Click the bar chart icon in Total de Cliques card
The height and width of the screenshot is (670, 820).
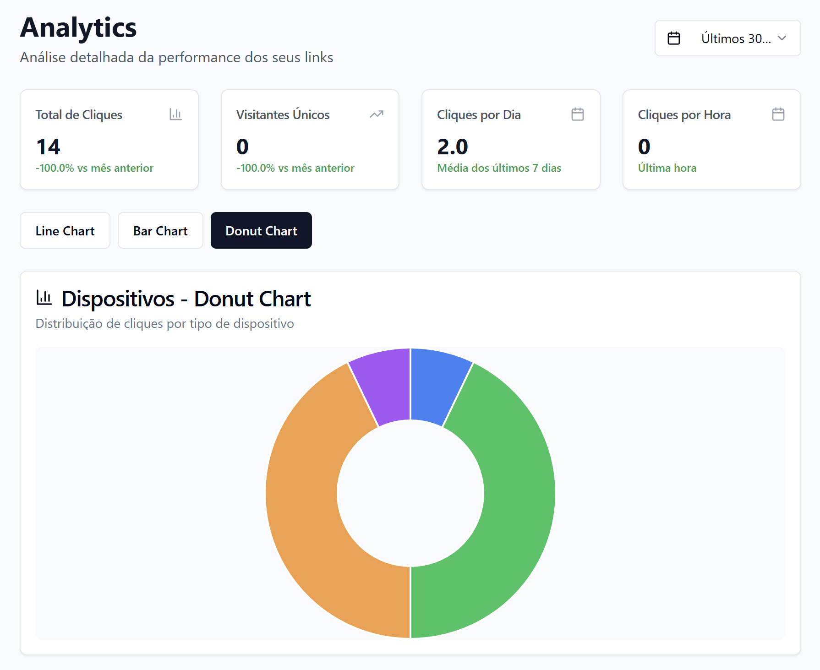pos(175,114)
